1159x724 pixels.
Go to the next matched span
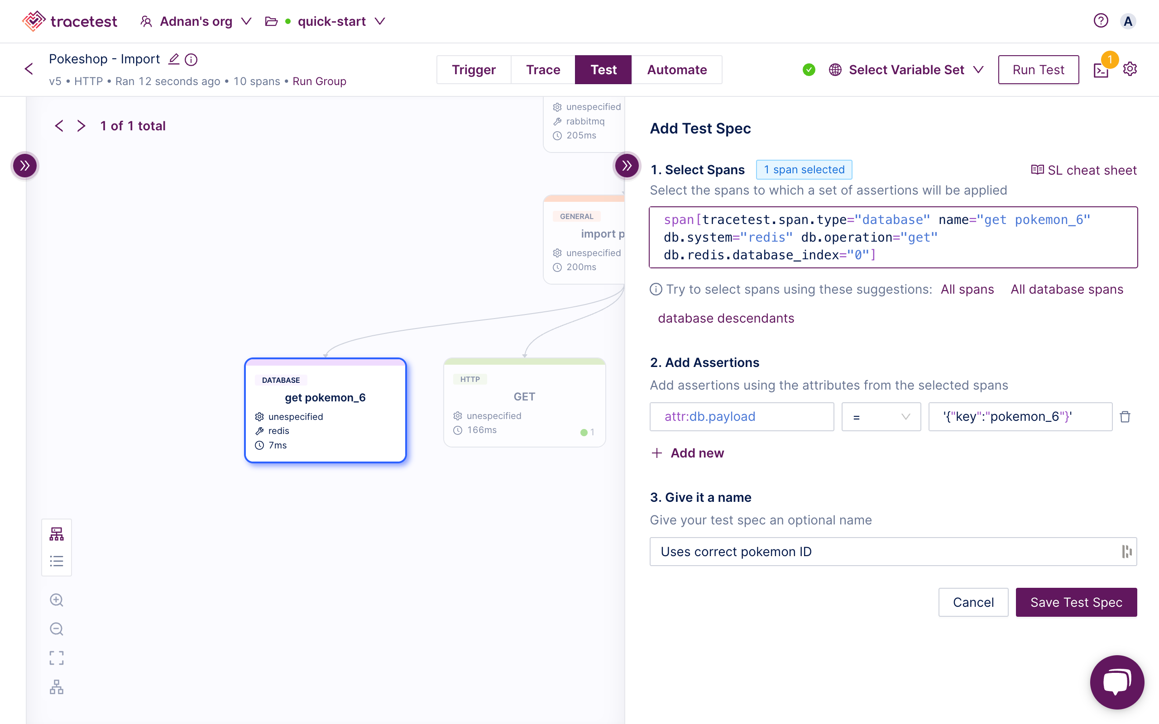81,126
